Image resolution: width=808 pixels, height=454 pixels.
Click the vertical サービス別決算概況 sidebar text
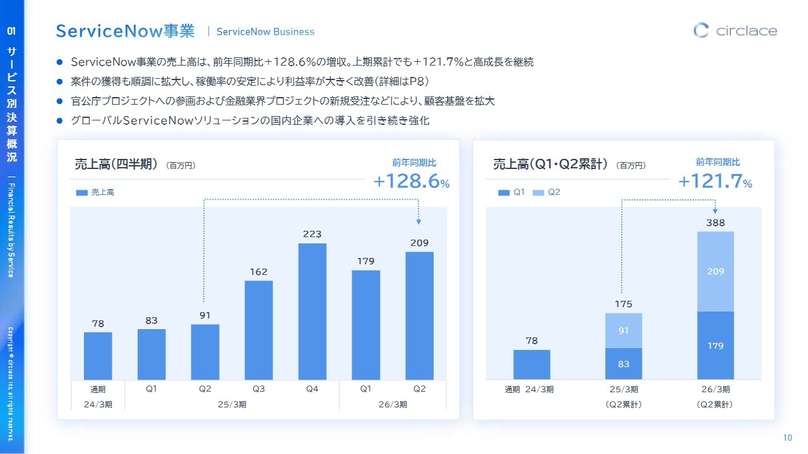point(12,104)
